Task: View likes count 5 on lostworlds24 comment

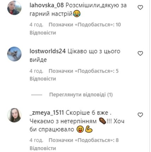Action: (x=84, y=71)
